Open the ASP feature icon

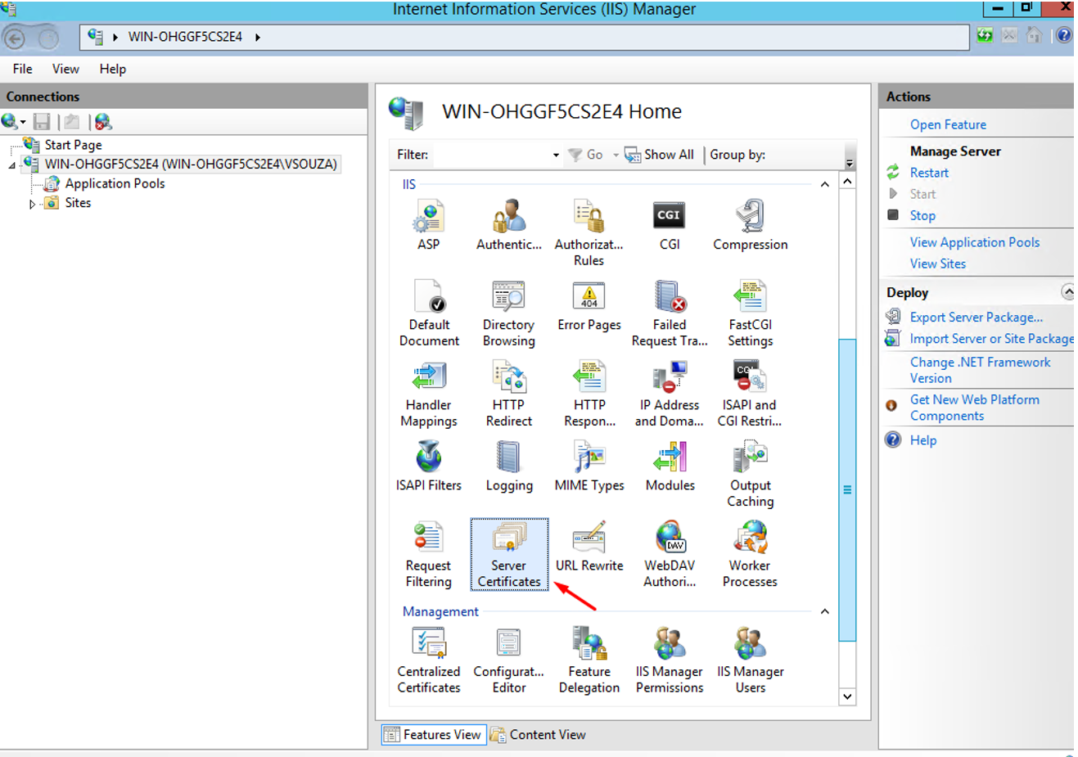[x=428, y=225]
